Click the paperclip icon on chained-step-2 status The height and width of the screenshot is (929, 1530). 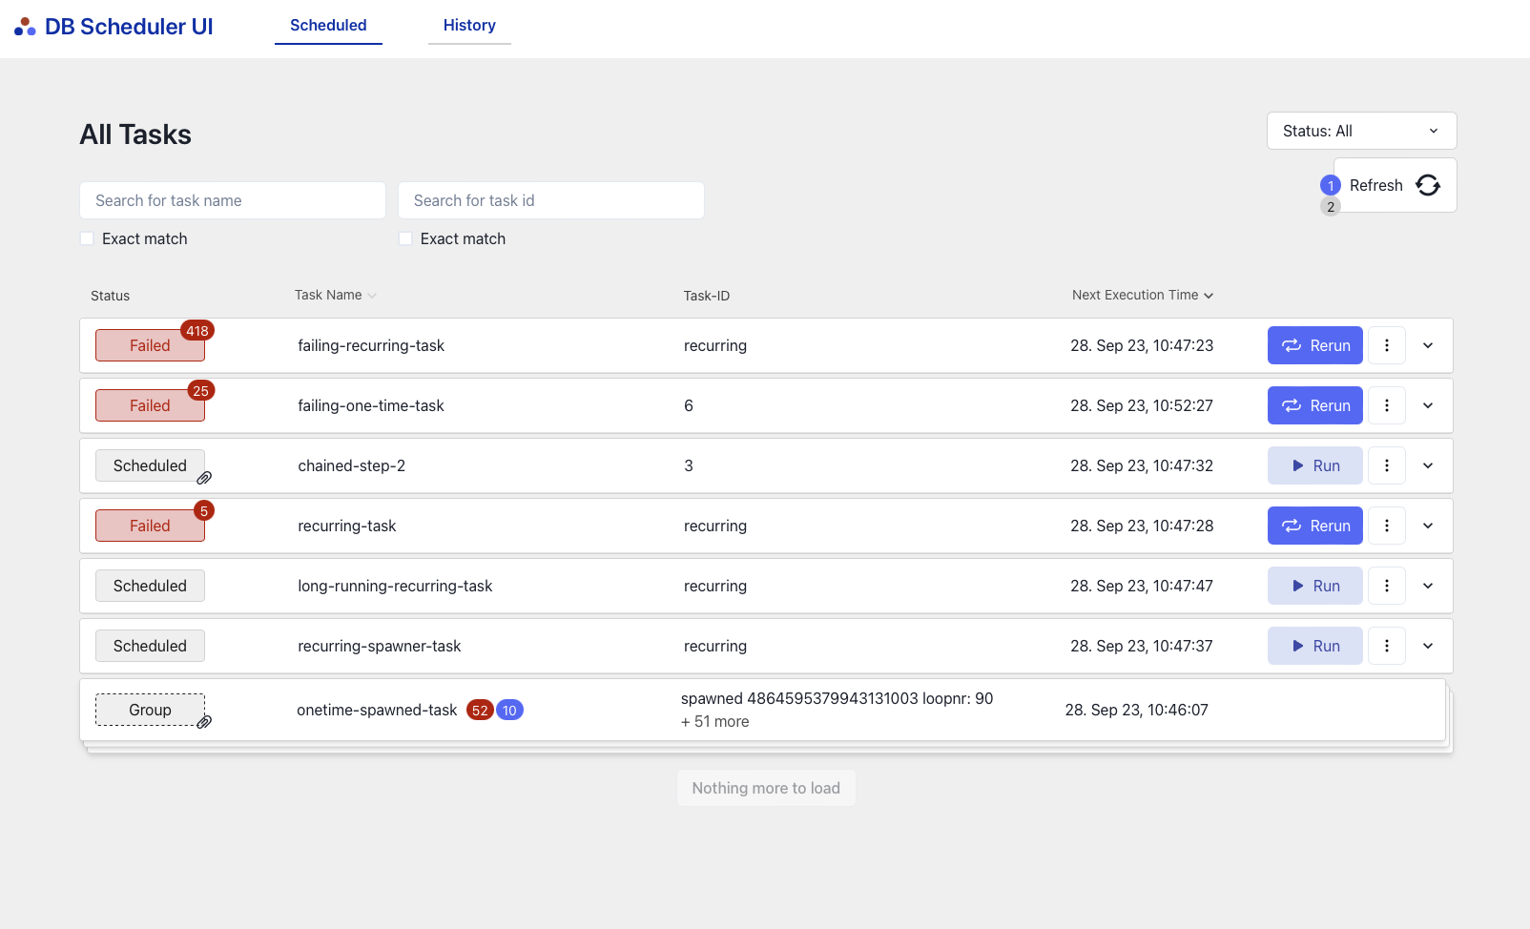[x=204, y=478]
